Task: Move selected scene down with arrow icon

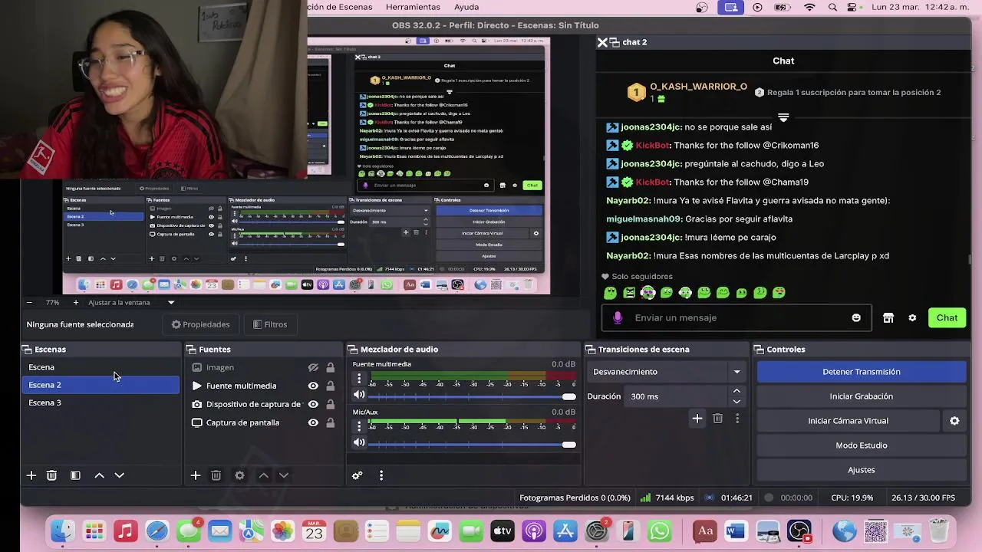Action: tap(119, 475)
